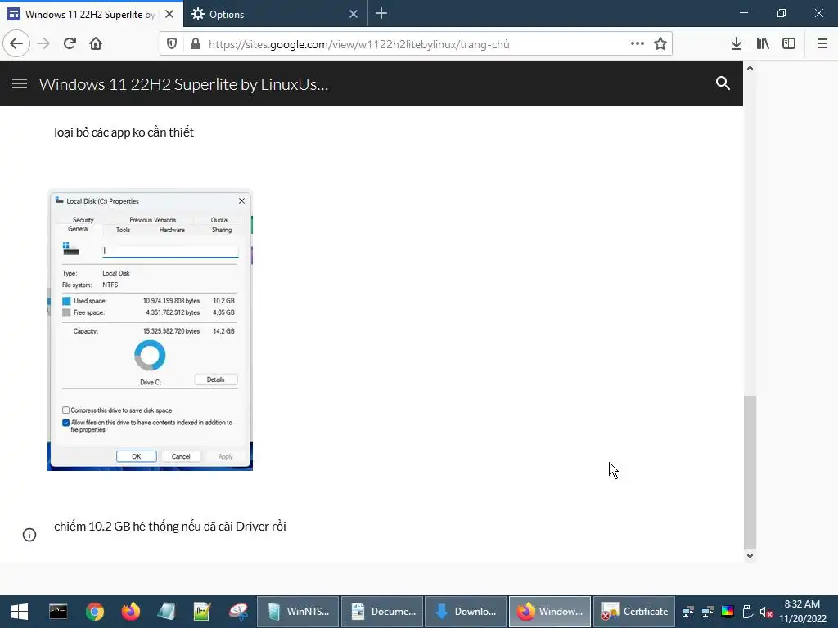Close the Windows 11 Superlite tab
The height and width of the screenshot is (628, 838).
tap(169, 14)
